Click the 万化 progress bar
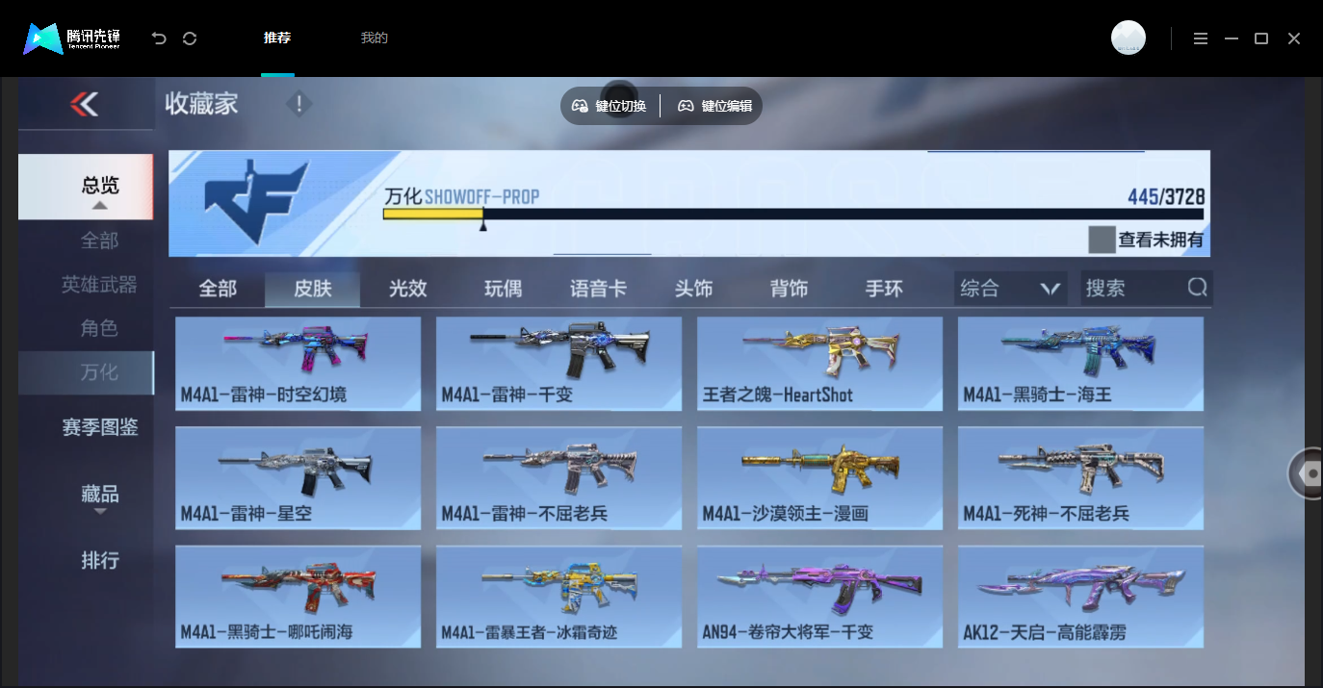This screenshot has height=688, width=1323. tap(793, 214)
